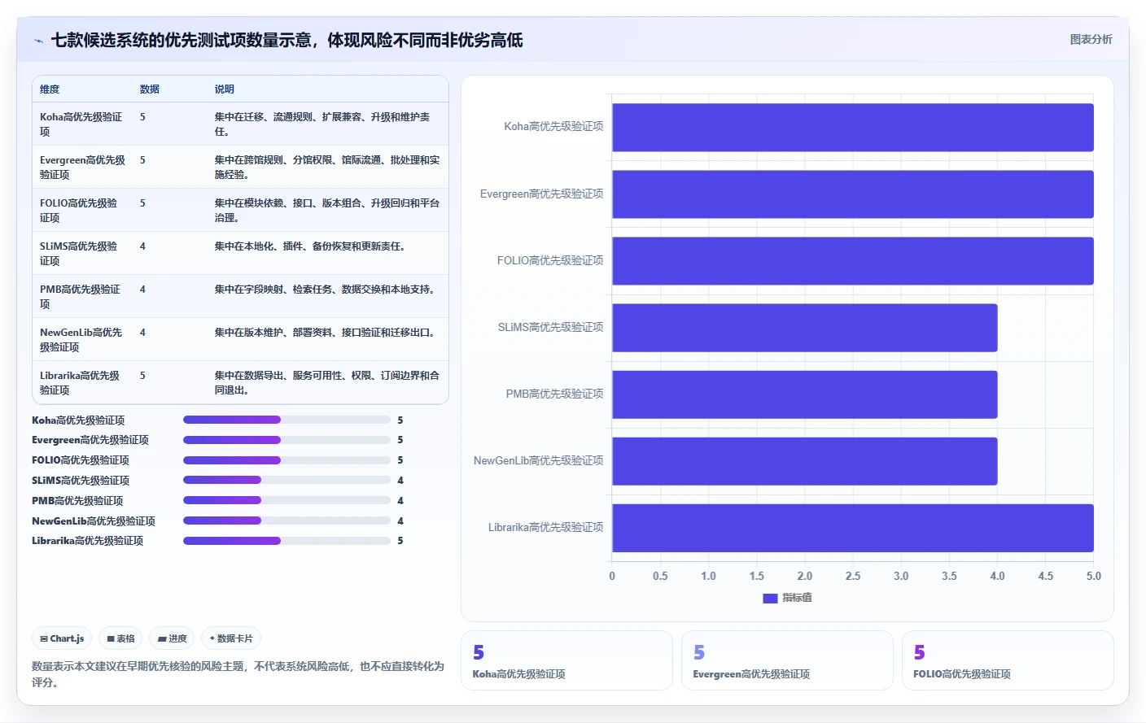Select the 表格 tag chip
The height and width of the screenshot is (723, 1146).
(x=120, y=638)
